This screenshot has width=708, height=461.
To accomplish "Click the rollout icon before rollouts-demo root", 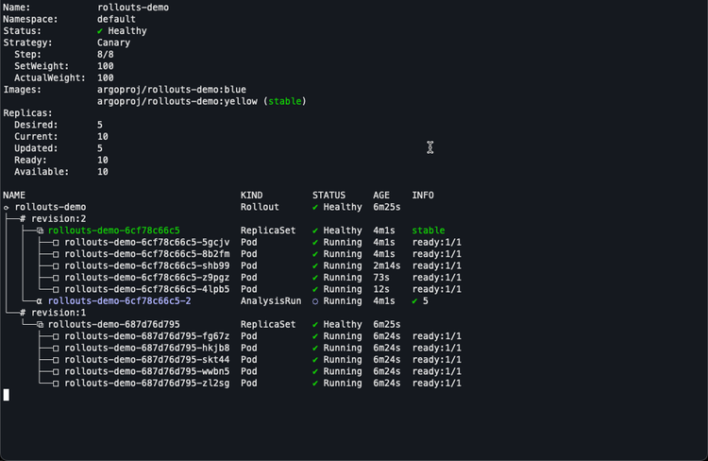I will coord(7,207).
